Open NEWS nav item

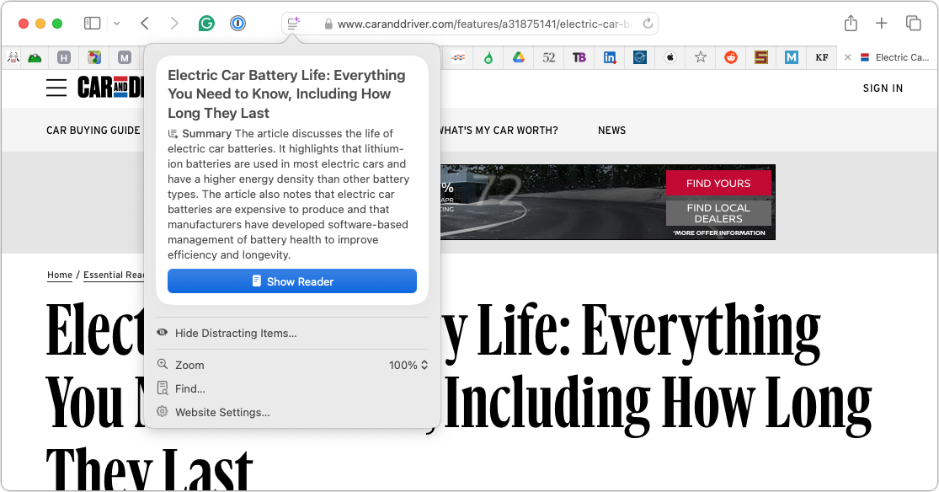[611, 130]
